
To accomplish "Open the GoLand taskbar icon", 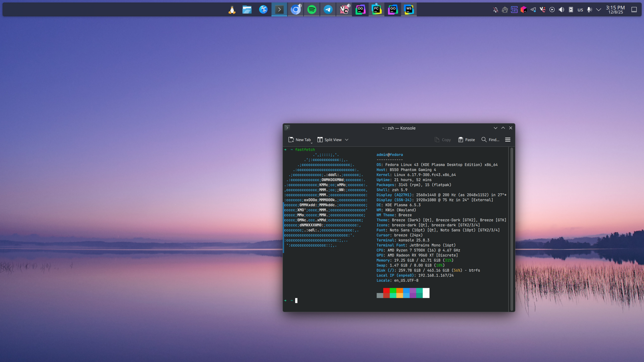I will [x=393, y=10].
